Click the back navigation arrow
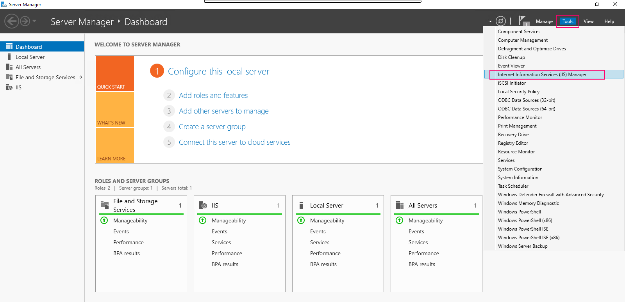625x302 pixels. [12, 21]
